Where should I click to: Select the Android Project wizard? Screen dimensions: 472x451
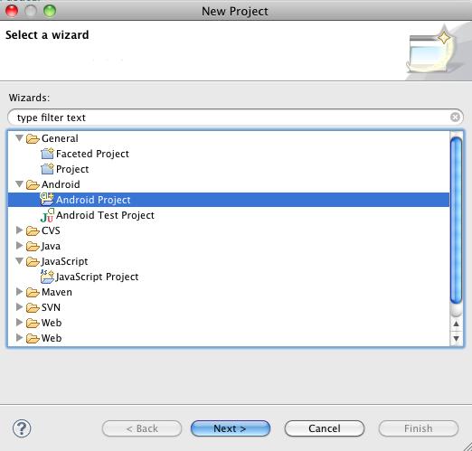(229, 200)
